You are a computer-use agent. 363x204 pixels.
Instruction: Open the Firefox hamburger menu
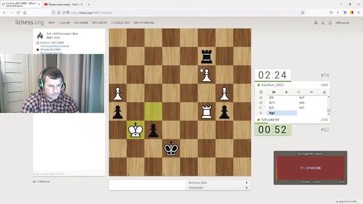358,12
